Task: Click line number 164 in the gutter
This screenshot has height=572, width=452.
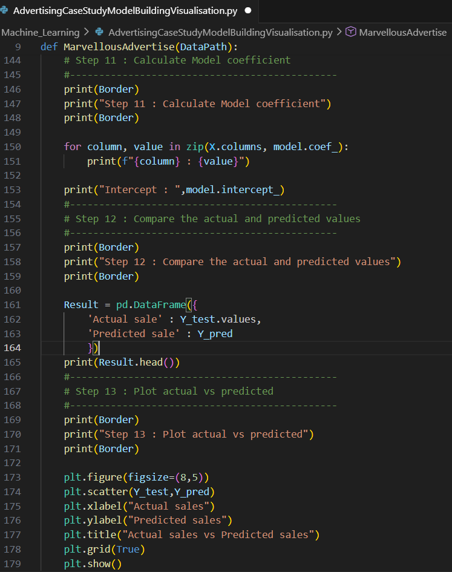Action: click(12, 348)
